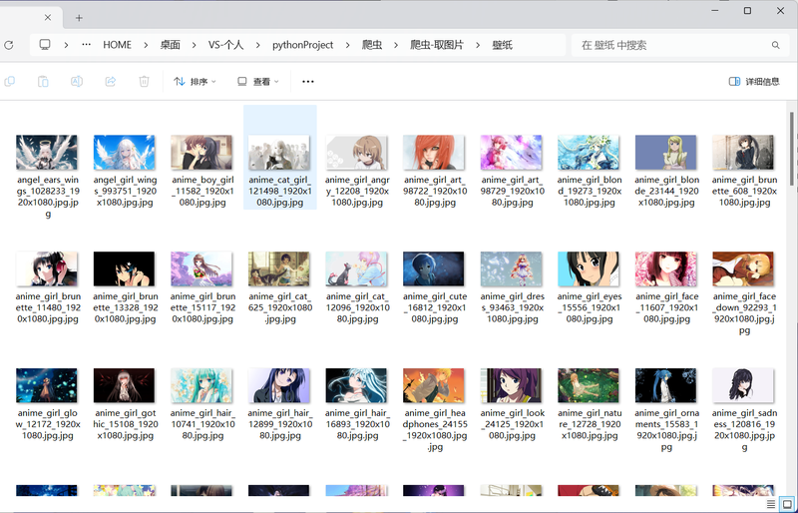Screen dimensions: 798x513
Task: Select angel_girl_wings_993751 thumbnail
Action: click(x=124, y=153)
